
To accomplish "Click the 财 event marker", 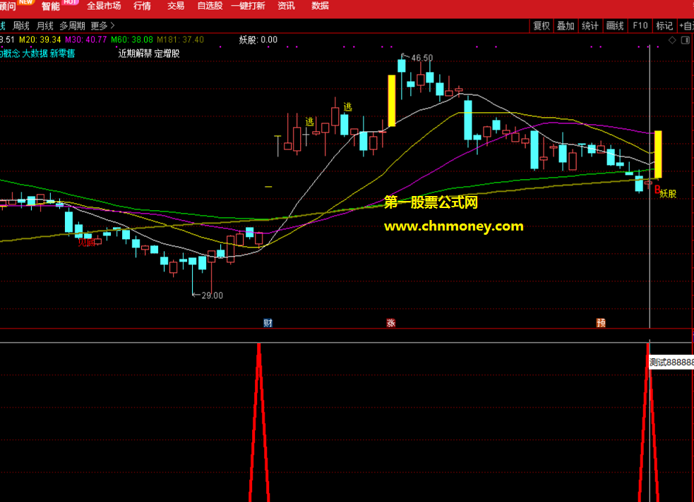I will click(x=268, y=323).
